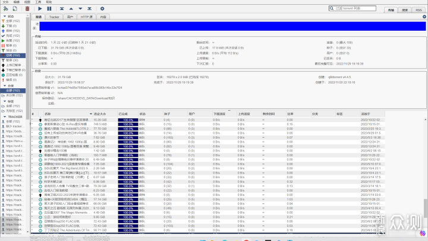Image resolution: width=428 pixels, height=241 pixels.
Task: Click the blue up-arrow 做种 (152) filter icon
Action: [x=4, y=31]
